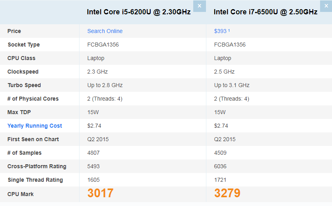Select the Price row label
The width and height of the screenshot is (332, 206).
click(x=14, y=31)
